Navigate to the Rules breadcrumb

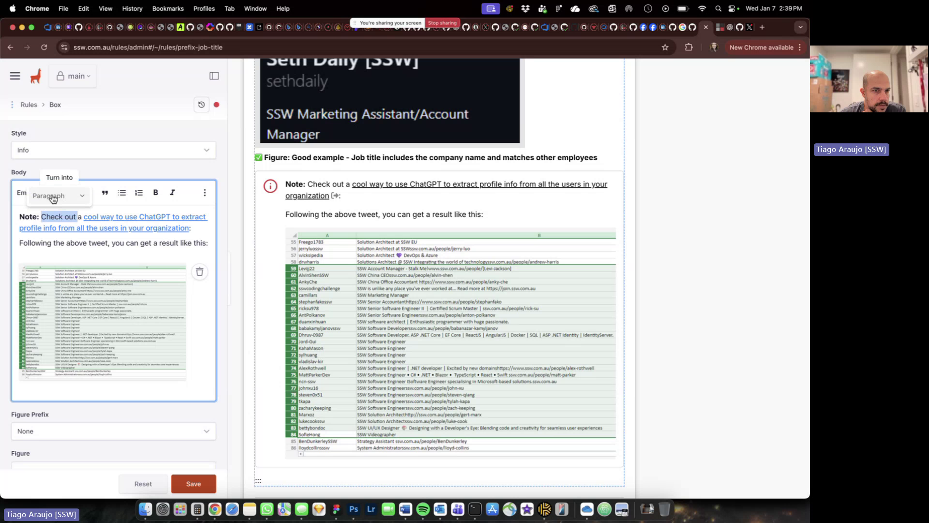click(29, 105)
